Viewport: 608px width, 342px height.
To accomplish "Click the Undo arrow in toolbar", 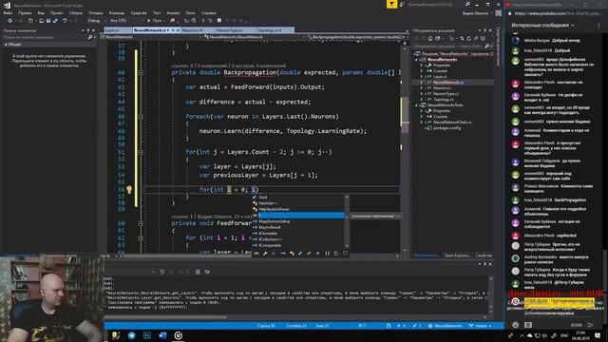I will (65, 21).
